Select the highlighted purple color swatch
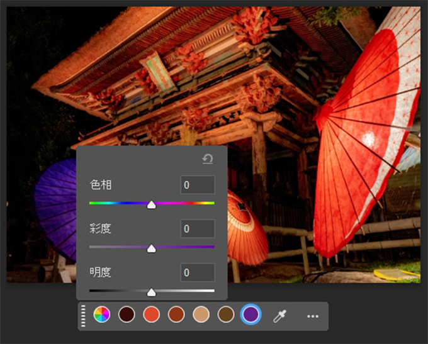Image resolution: width=428 pixels, height=344 pixels. [x=251, y=314]
